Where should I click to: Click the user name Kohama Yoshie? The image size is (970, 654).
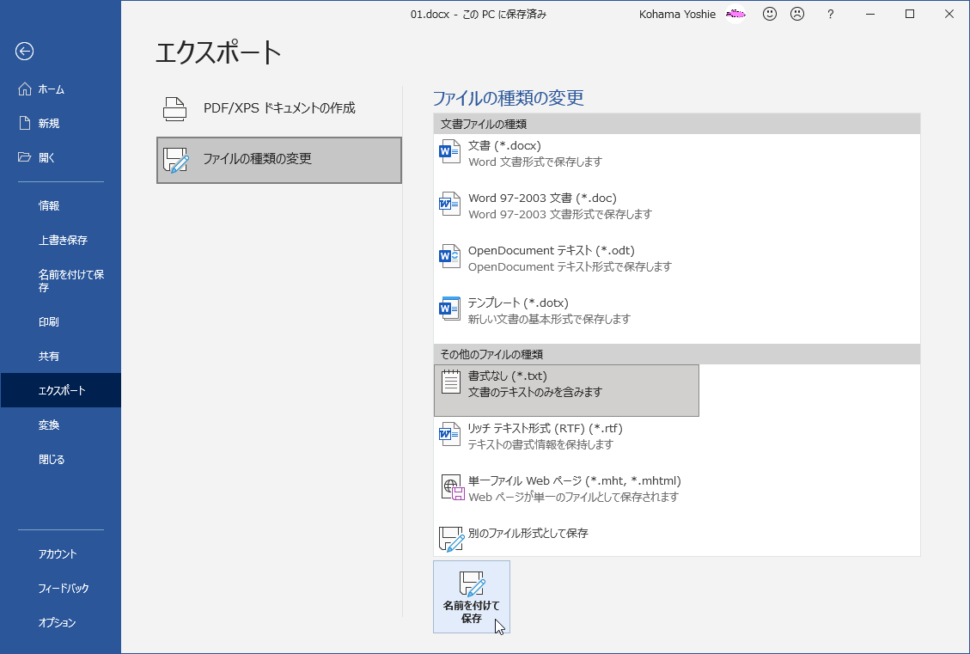(x=677, y=15)
